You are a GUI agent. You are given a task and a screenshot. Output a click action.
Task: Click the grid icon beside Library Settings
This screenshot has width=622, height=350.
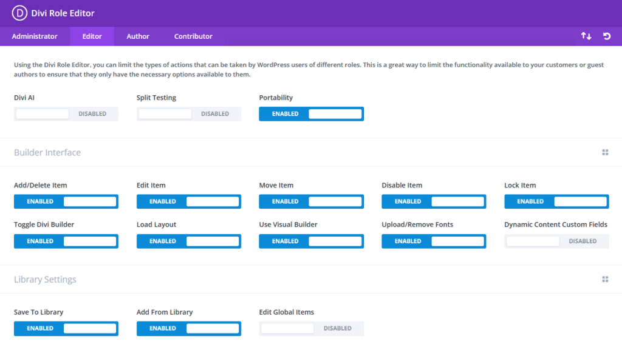point(605,279)
